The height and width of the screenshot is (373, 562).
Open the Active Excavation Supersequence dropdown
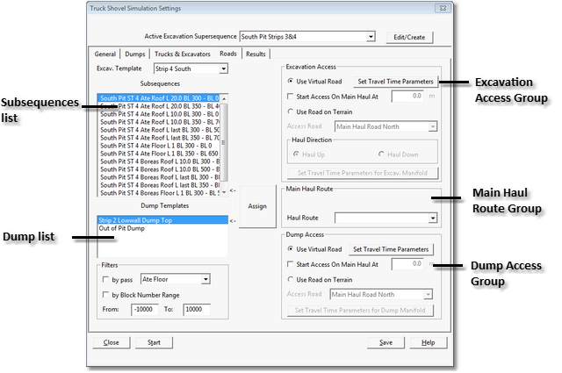[371, 37]
